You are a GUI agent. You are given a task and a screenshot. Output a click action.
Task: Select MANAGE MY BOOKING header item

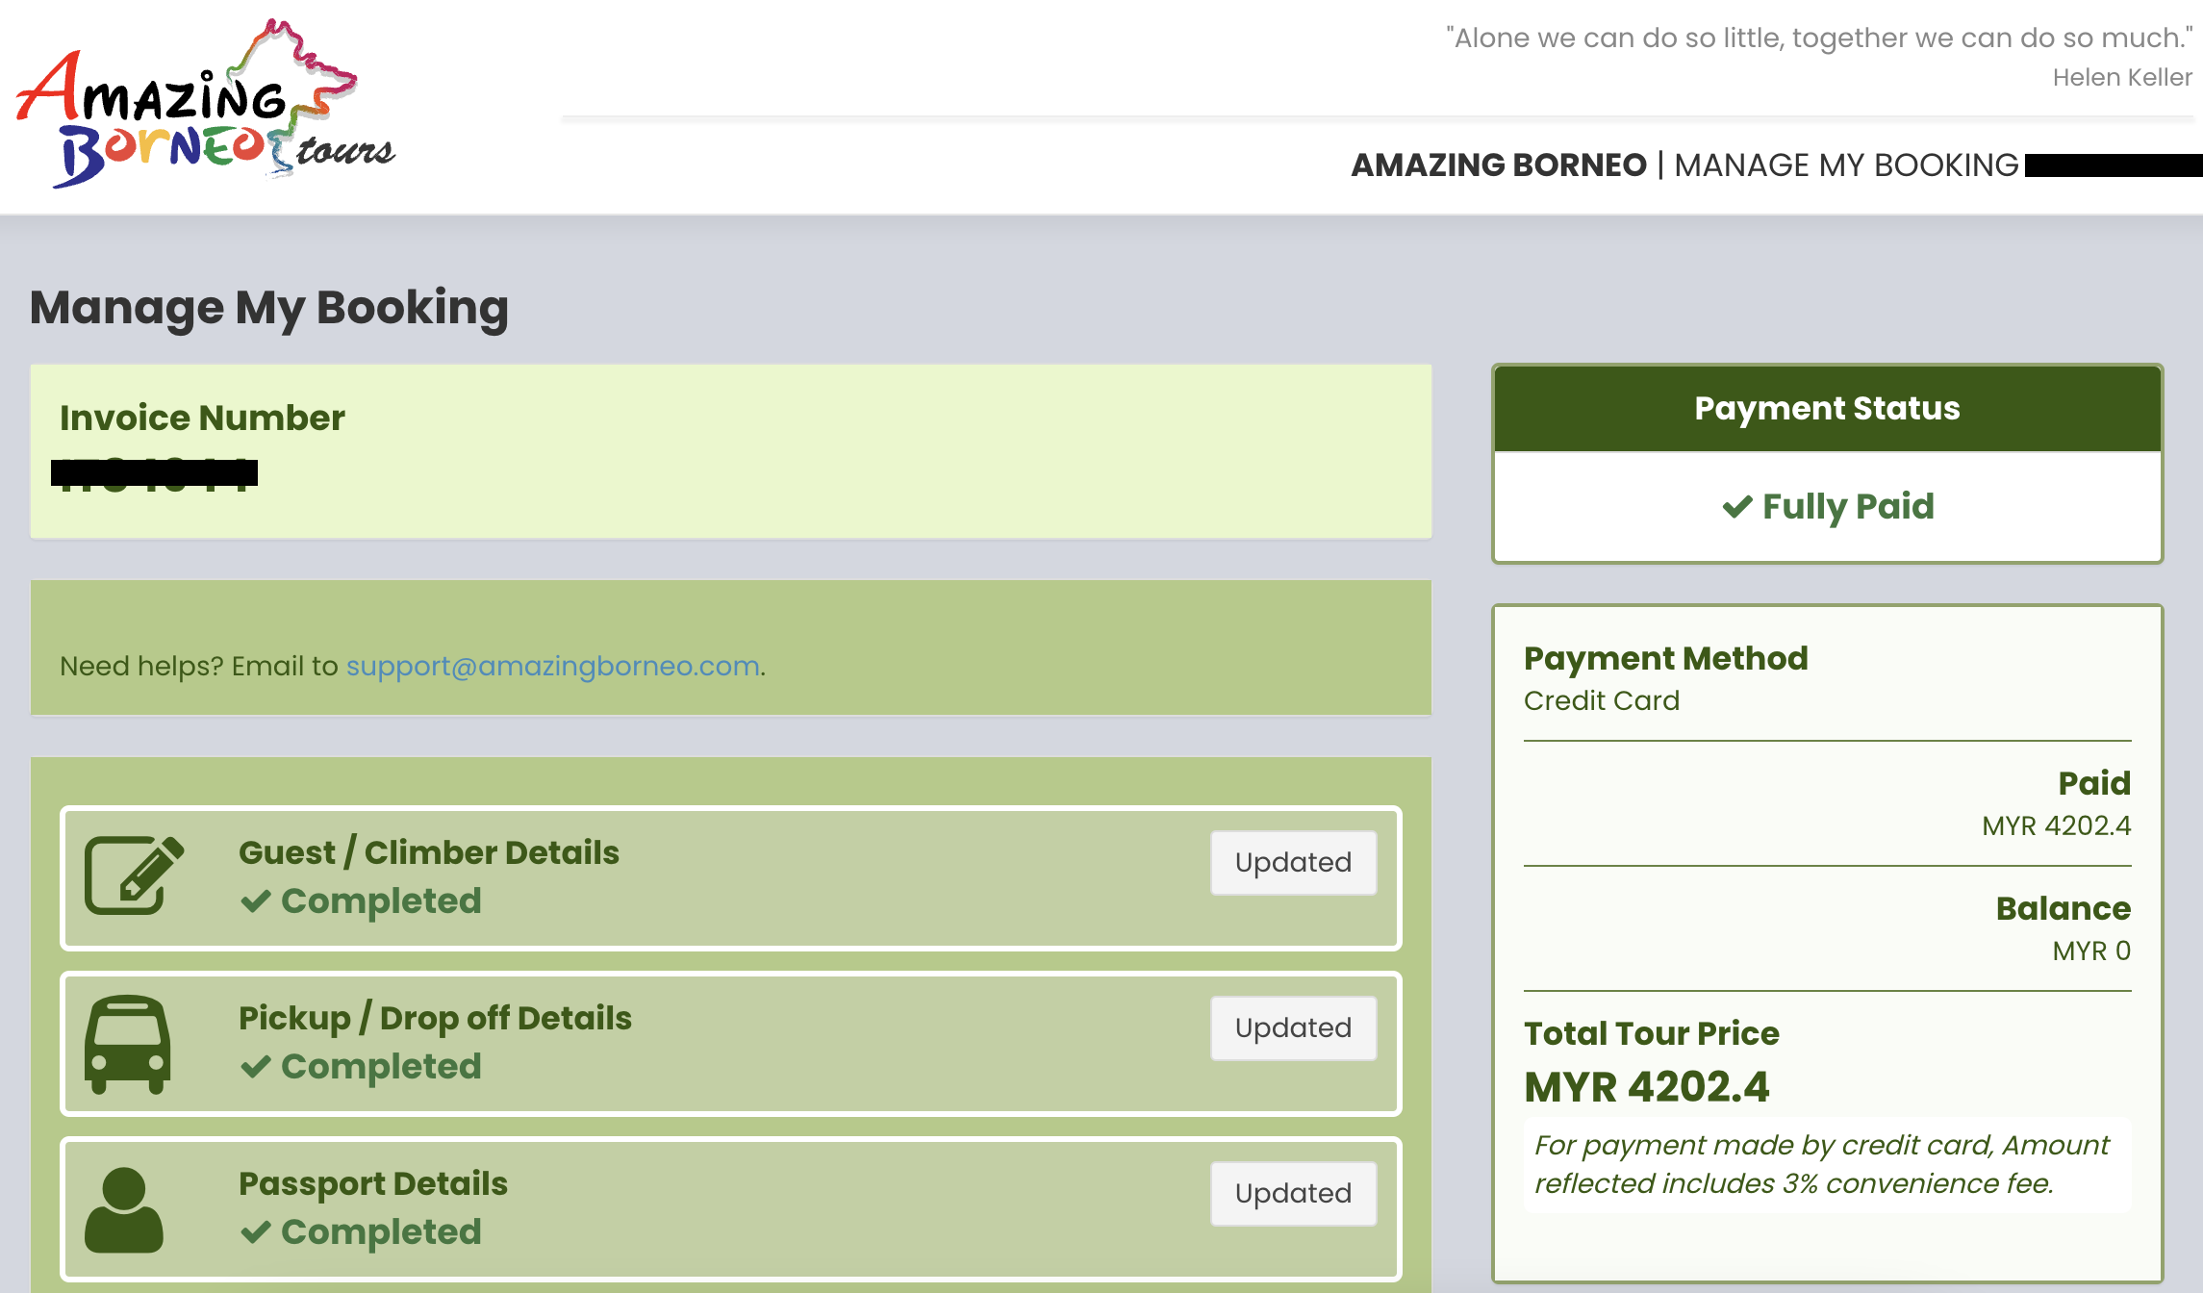coord(1845,165)
